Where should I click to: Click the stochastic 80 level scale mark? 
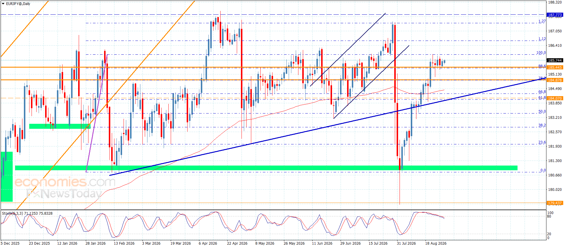click(549, 216)
